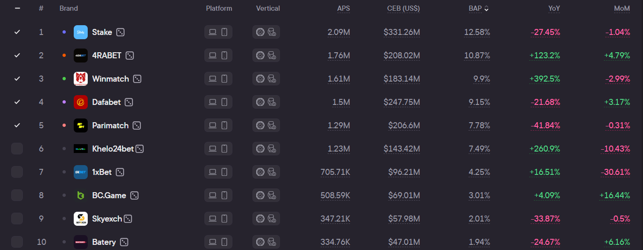643x250 pixels.
Task: Uncheck the Parimatch row checkbox
Action: [17, 125]
